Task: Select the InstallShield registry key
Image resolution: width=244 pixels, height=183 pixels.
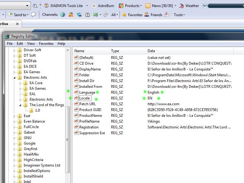Action: point(33,176)
